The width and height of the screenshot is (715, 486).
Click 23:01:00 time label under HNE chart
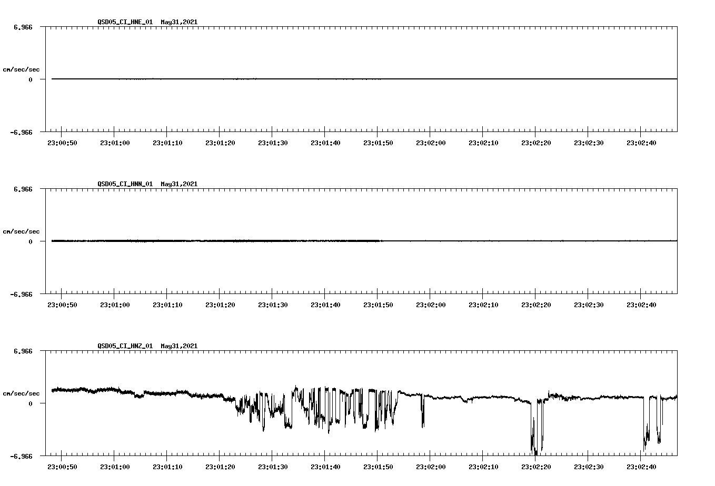click(115, 143)
